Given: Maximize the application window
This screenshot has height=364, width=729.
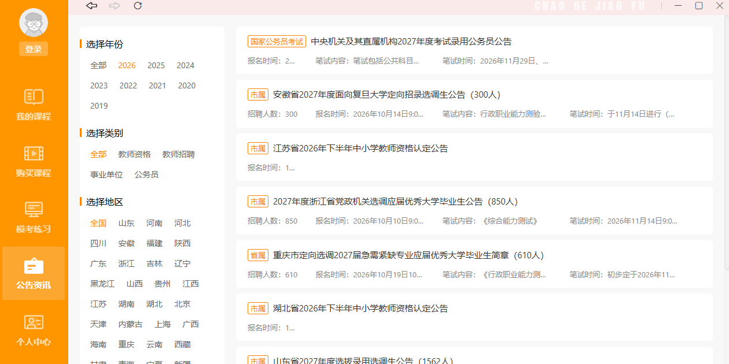Looking at the screenshot, I should (x=699, y=6).
